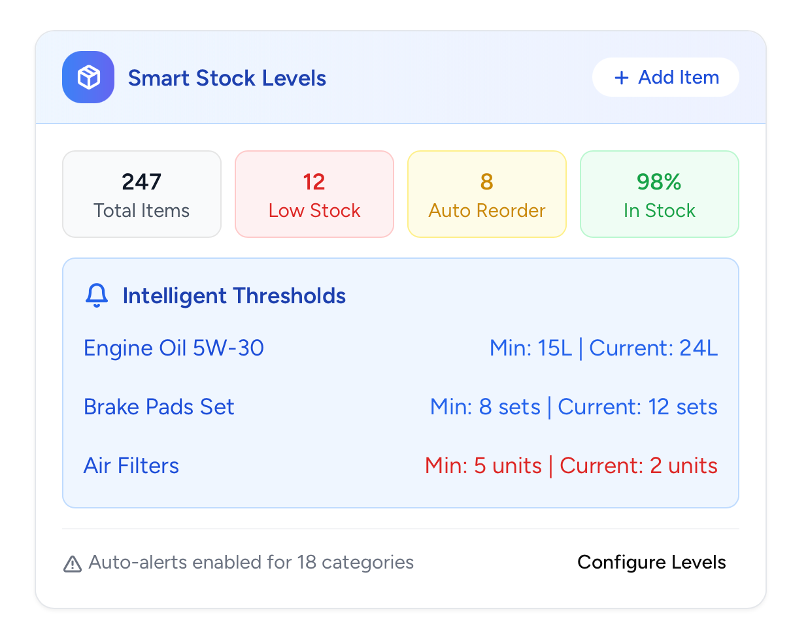Click the blue package box icon
Viewport: 791px width, 630px height.
coord(88,78)
